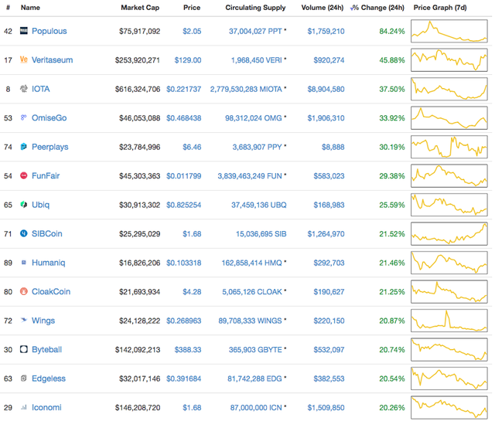
Task: Open the OmiseGo 7d price graph
Action: [449, 118]
